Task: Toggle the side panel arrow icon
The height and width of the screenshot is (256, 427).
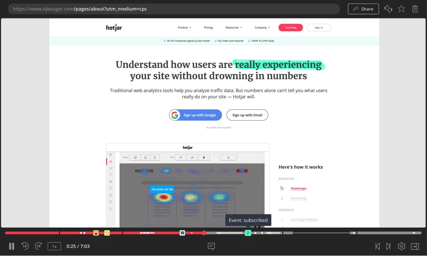Action: coord(415,246)
